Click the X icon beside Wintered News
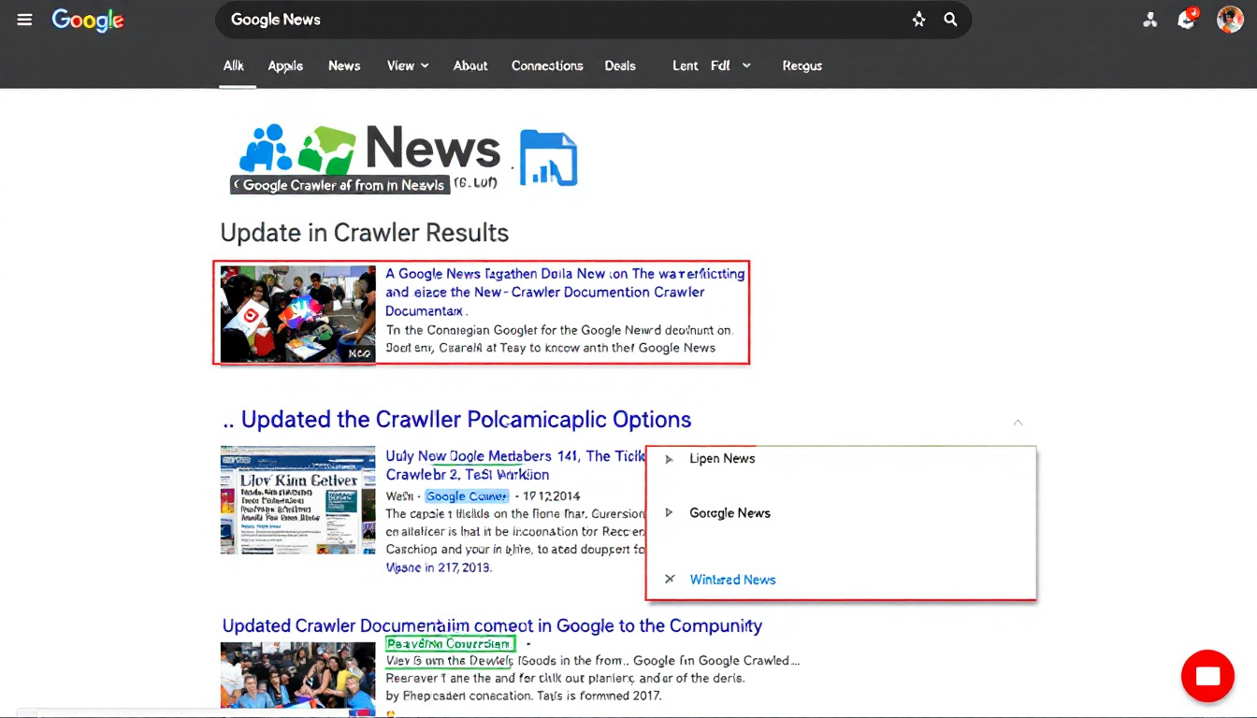Image resolution: width=1257 pixels, height=718 pixels. click(670, 580)
